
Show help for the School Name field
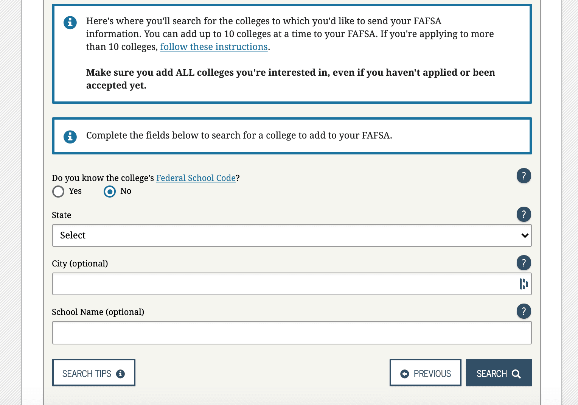524,311
